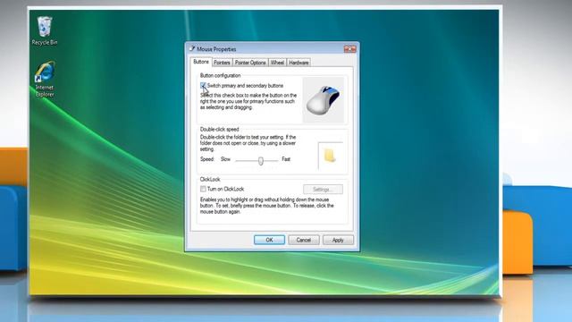Go to the Hardware tab
572x322 pixels.
point(299,63)
